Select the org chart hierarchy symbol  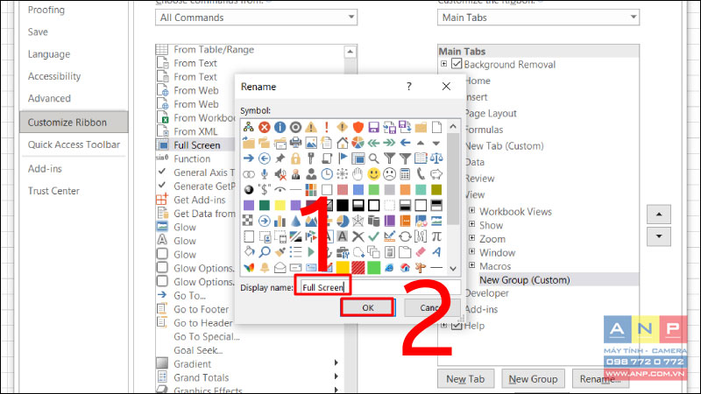(x=249, y=127)
